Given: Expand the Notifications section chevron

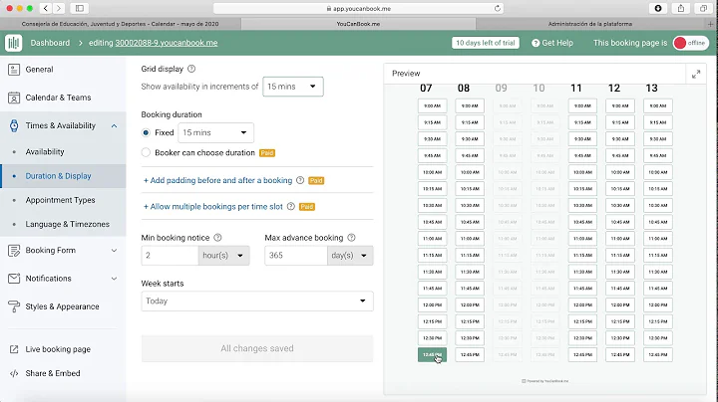Looking at the screenshot, I should click(114, 279).
